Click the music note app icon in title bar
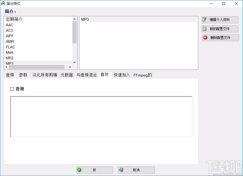This screenshot has width=243, height=176. coord(3,3)
